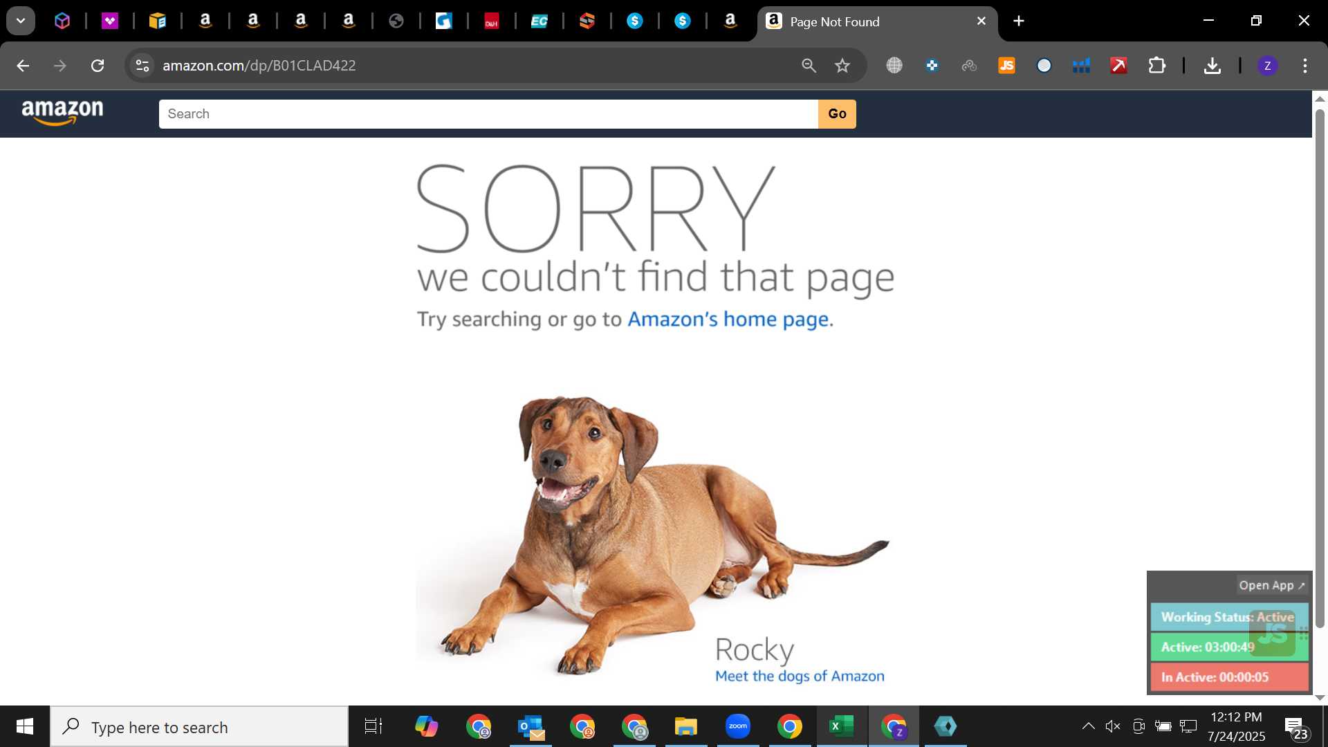The height and width of the screenshot is (747, 1328).
Task: Open Excel from the taskbar
Action: tap(841, 726)
